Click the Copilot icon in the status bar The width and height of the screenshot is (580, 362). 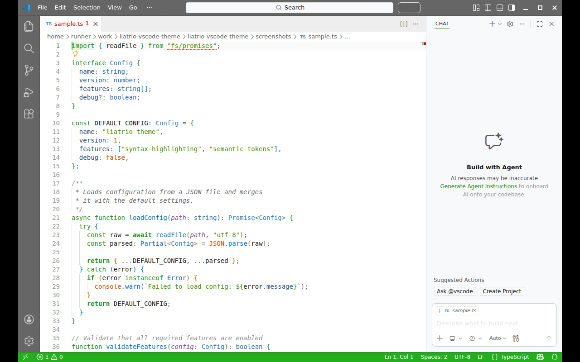tap(539, 357)
